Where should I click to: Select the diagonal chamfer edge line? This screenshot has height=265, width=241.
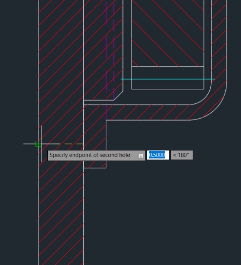(x=119, y=96)
